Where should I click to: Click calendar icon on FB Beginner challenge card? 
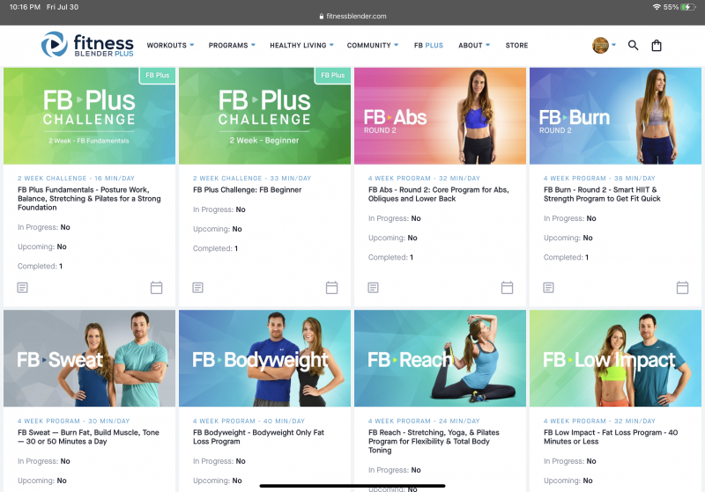pos(332,287)
